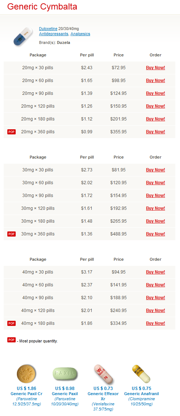Click POP badge beside 20mg × 360 pills
The height and width of the screenshot is (416, 180).
(11, 132)
